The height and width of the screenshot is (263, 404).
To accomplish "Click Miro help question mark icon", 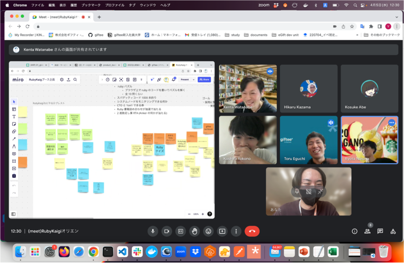I will tap(210, 214).
